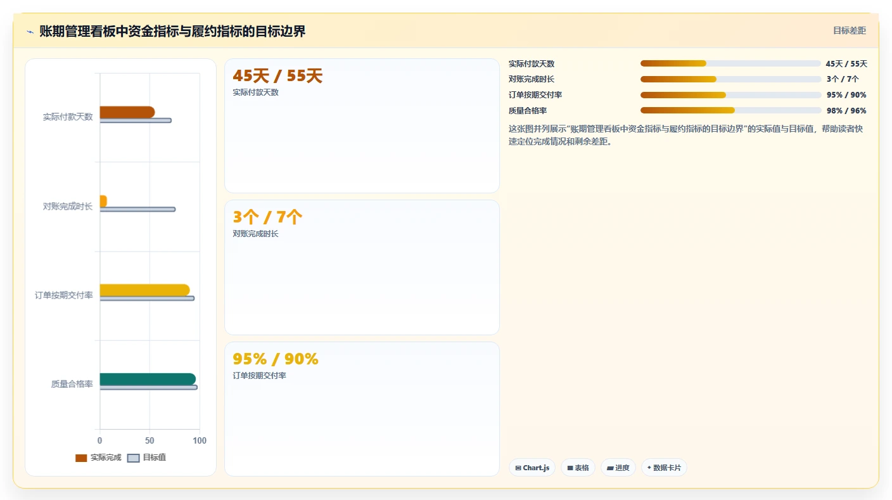Click the 45天 / 55天 value in progress list
This screenshot has height=500, width=892.
coord(846,63)
